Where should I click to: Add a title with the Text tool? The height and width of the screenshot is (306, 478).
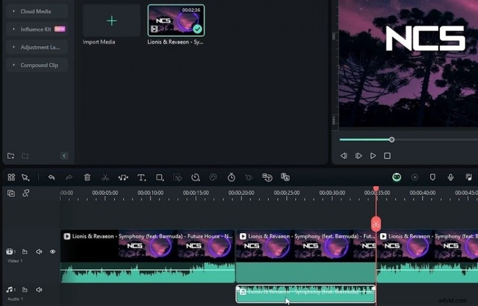pos(142,178)
